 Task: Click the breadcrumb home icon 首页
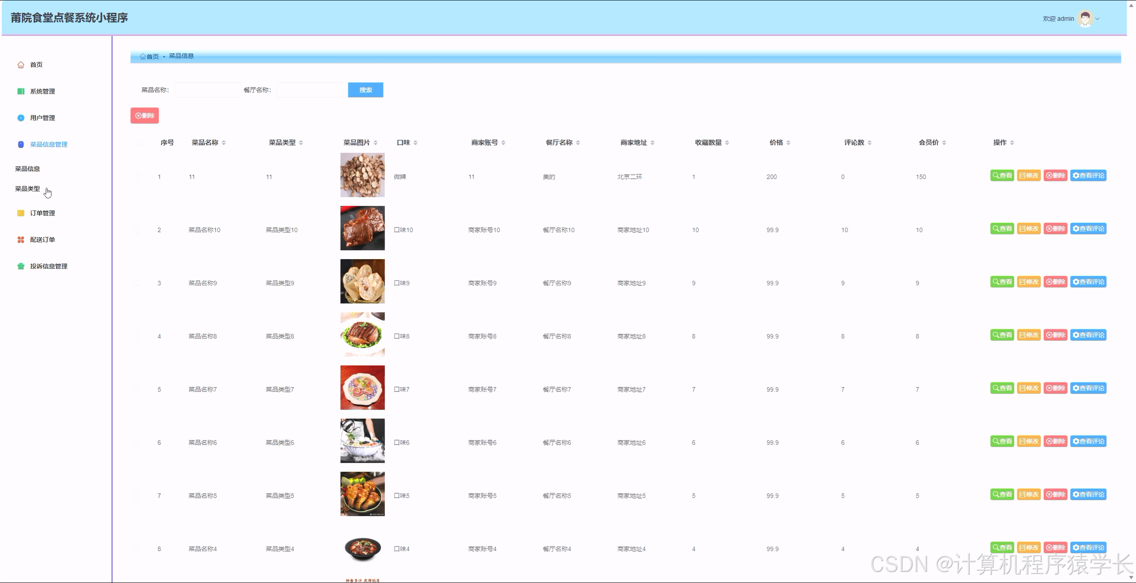(143, 56)
